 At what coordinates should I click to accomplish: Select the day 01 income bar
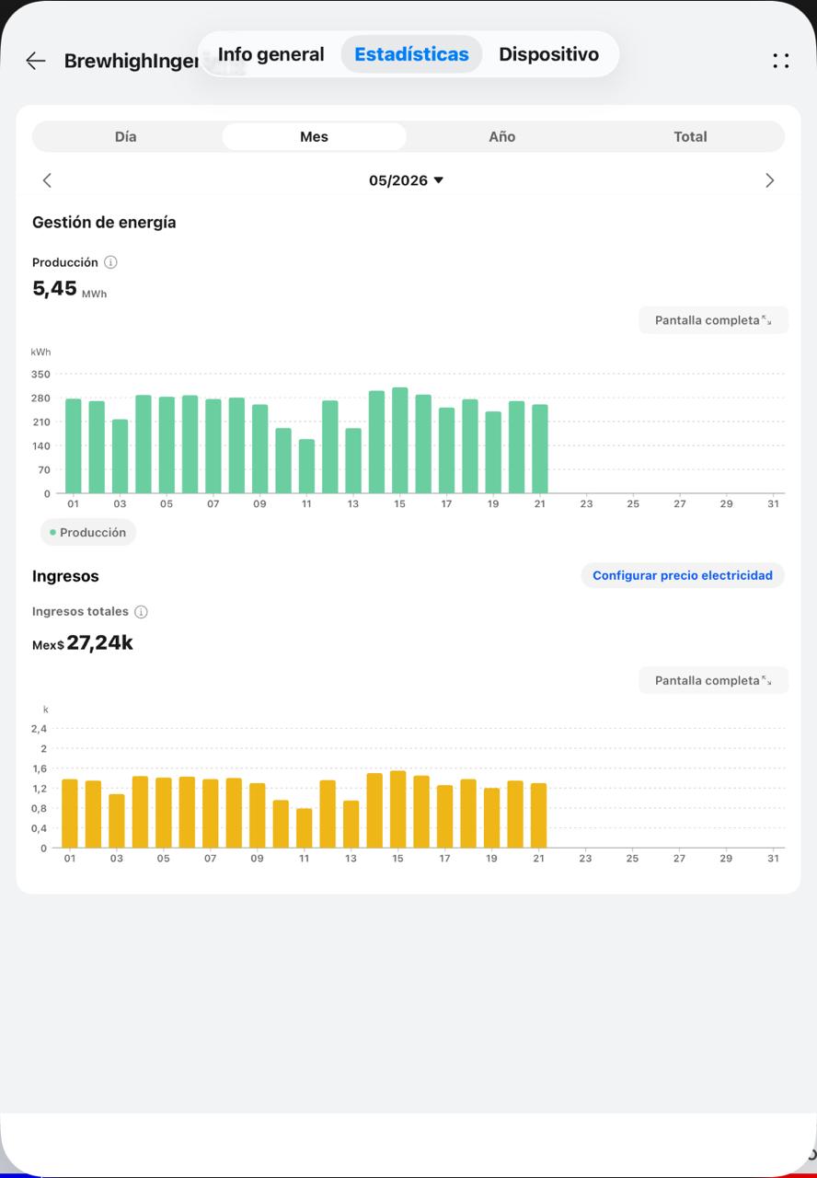(70, 814)
